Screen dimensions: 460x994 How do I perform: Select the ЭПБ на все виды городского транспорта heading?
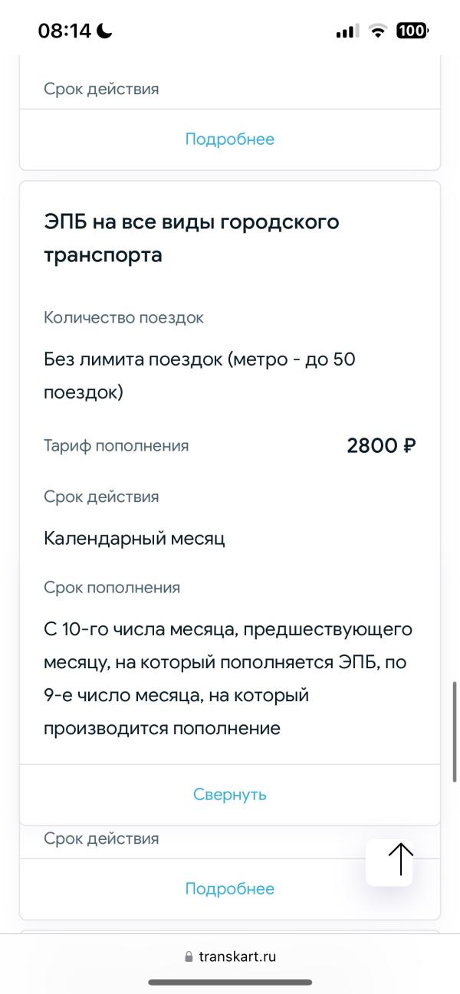(192, 238)
